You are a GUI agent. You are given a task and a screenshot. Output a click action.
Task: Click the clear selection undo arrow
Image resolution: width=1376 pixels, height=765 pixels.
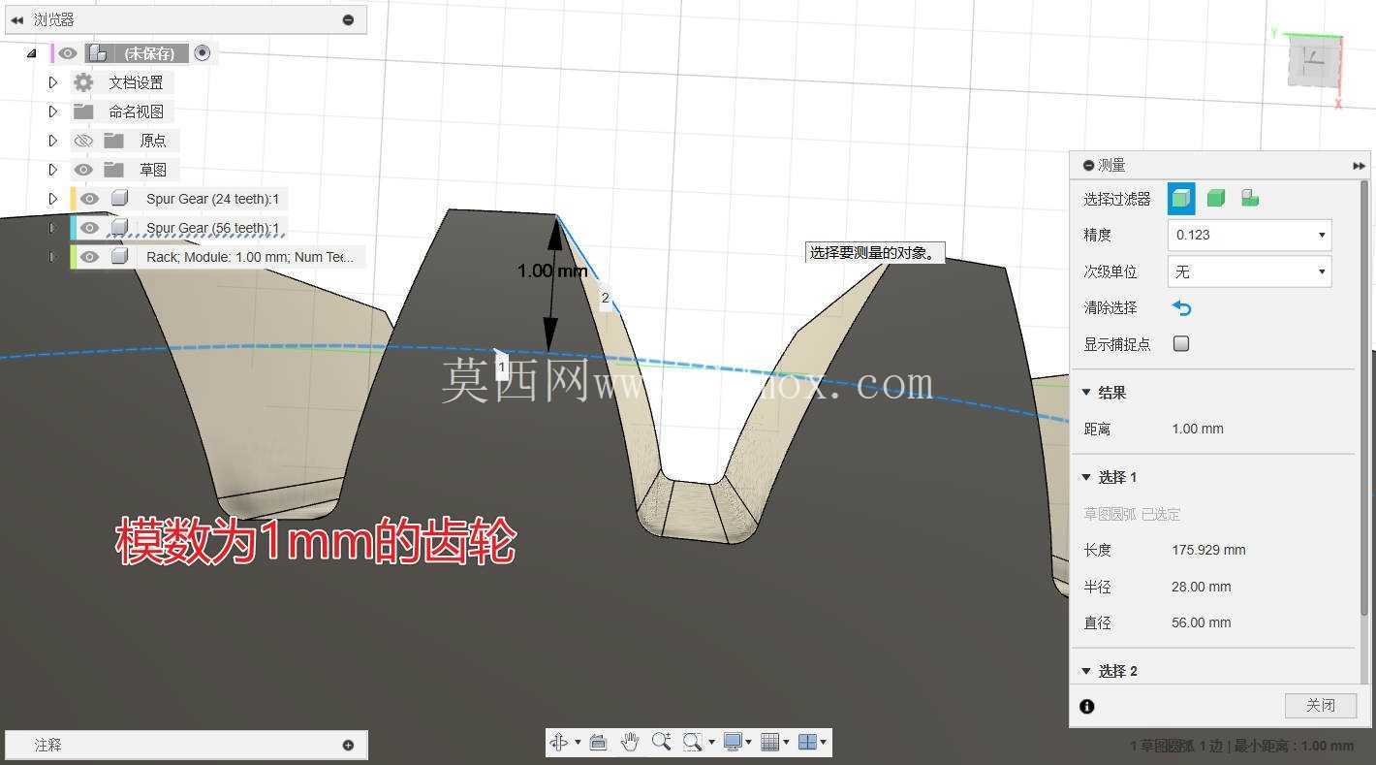(x=1181, y=308)
